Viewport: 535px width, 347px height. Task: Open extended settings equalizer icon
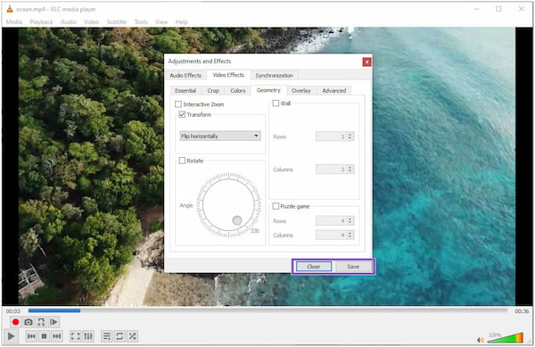pos(88,336)
